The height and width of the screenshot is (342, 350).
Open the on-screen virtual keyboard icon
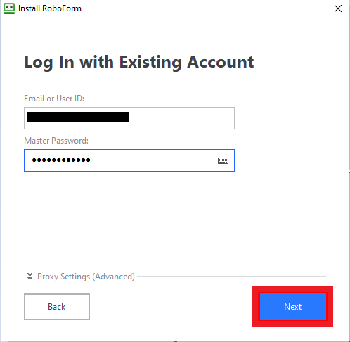(223, 160)
